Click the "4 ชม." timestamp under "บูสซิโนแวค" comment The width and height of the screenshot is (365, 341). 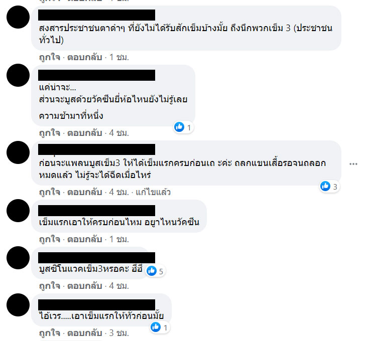(119, 286)
